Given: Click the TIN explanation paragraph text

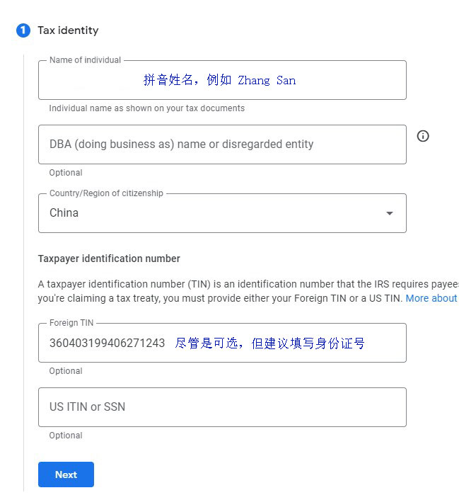Looking at the screenshot, I should pyautogui.click(x=248, y=291).
